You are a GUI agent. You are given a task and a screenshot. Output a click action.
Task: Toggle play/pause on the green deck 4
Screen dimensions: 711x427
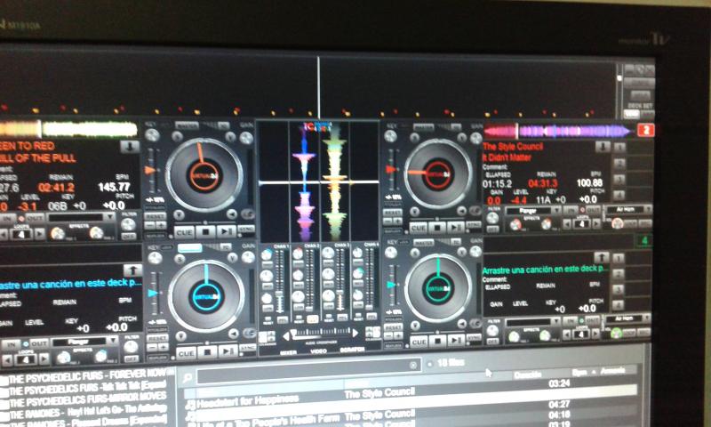point(456,340)
